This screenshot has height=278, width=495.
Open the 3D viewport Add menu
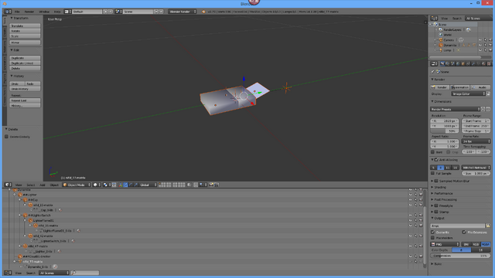[x=43, y=185]
